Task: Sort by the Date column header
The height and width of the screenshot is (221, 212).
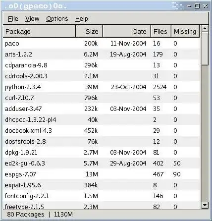Action: coord(127,31)
